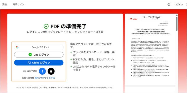This screenshot has height=93, width=187.
Task: Open the help question mark icon
Action: (169, 5)
